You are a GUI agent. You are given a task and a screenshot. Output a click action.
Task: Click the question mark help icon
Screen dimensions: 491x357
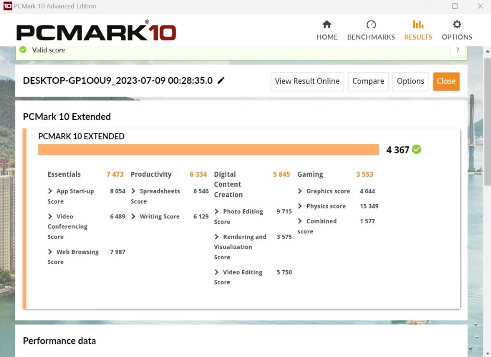click(457, 50)
